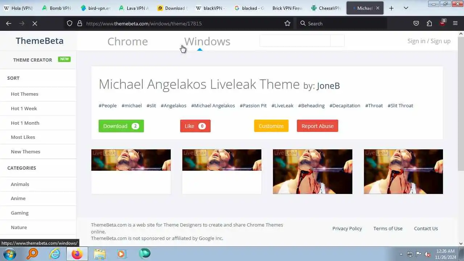The height and width of the screenshot is (261, 464).
Task: Click the page scrollbar down arrow
Action: pos(461,244)
